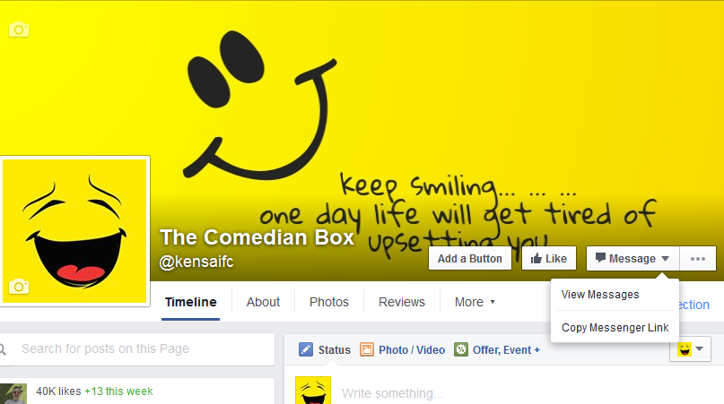Select the Status pencil icon
The image size is (724, 404).
[x=306, y=349]
